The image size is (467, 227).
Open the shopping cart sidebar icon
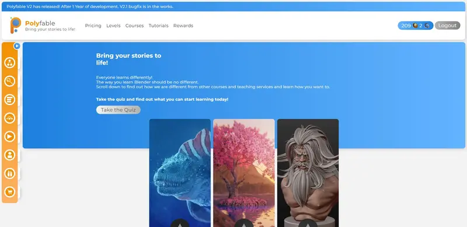(10, 192)
